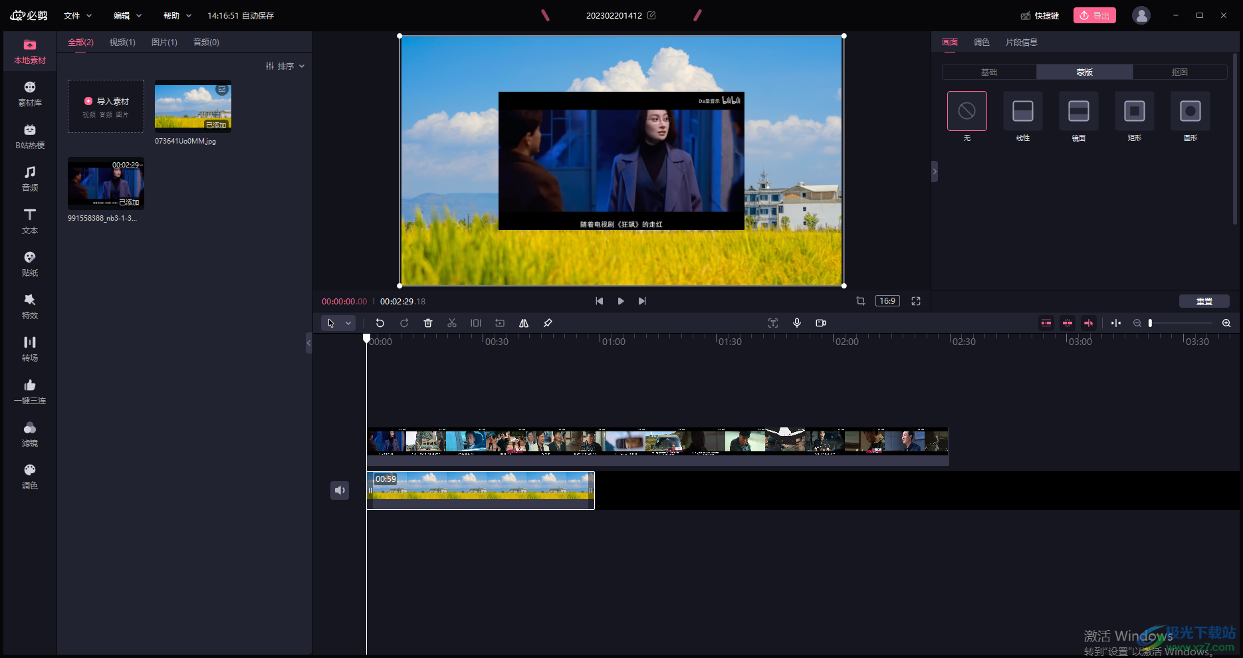Image resolution: width=1243 pixels, height=658 pixels.
Task: Open the 文件 file menu
Action: [x=78, y=15]
